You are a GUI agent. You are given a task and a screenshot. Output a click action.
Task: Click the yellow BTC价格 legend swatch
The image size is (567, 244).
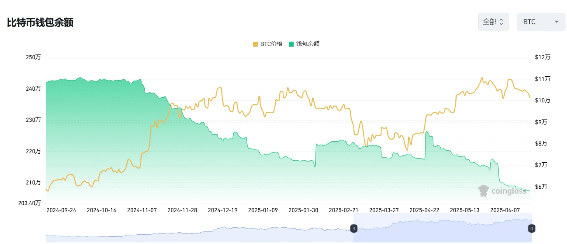(x=255, y=44)
